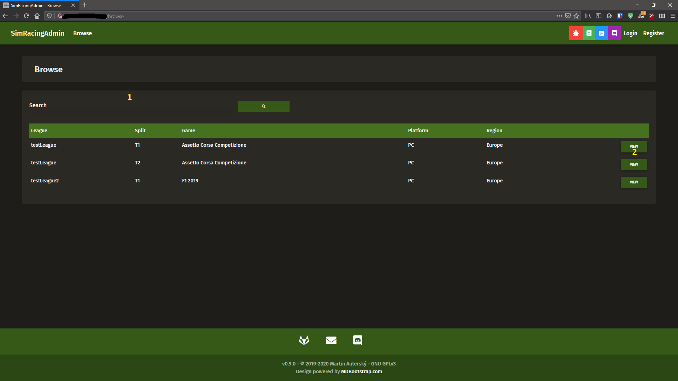Click the SimRacingAdmin brand logo text

tap(37, 33)
